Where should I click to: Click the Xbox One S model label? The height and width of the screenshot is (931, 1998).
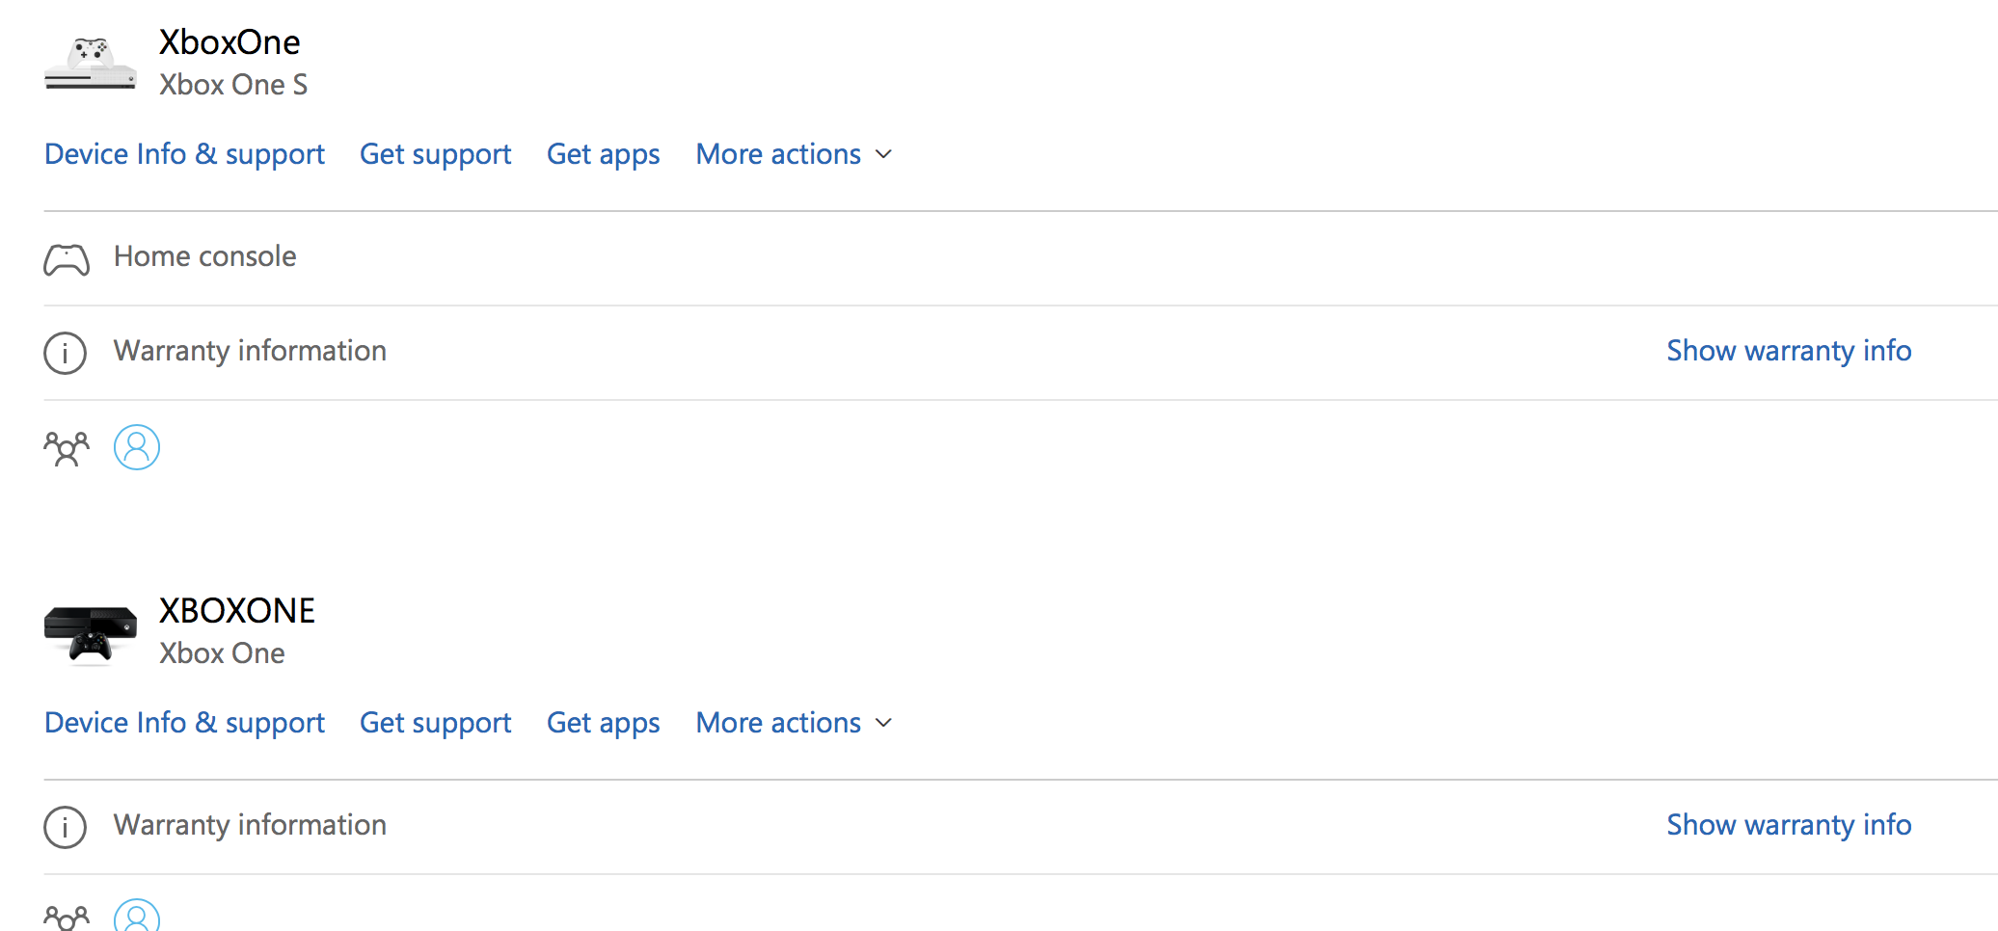point(233,85)
